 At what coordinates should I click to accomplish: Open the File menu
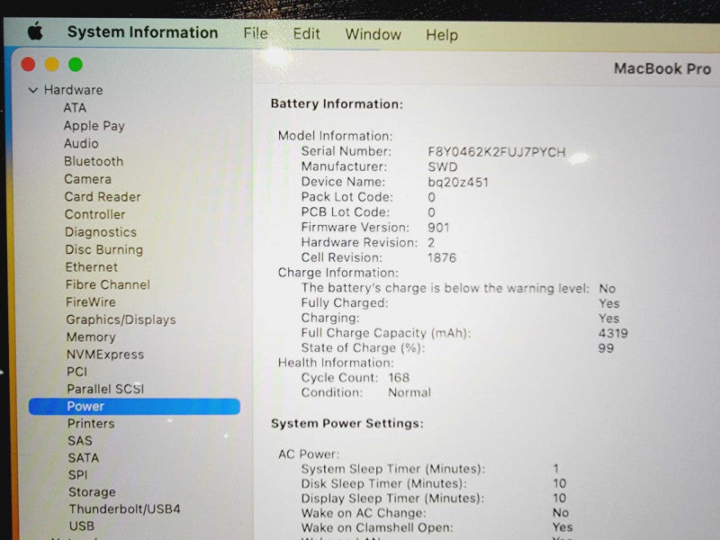(x=256, y=33)
